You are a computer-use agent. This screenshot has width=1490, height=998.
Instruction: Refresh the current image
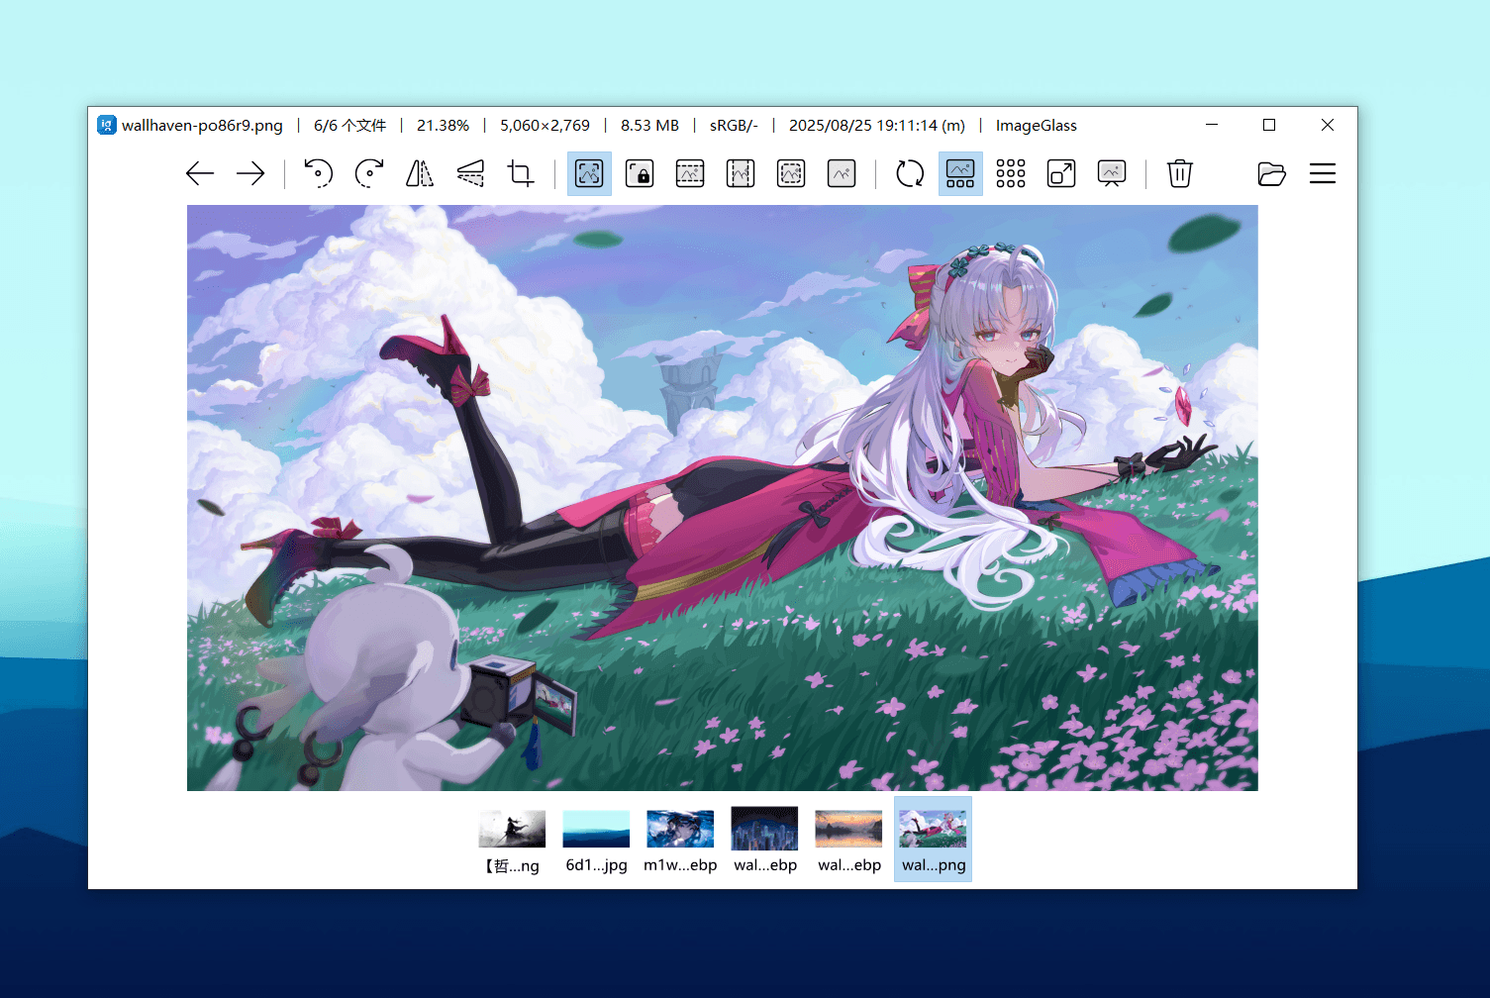(x=910, y=173)
